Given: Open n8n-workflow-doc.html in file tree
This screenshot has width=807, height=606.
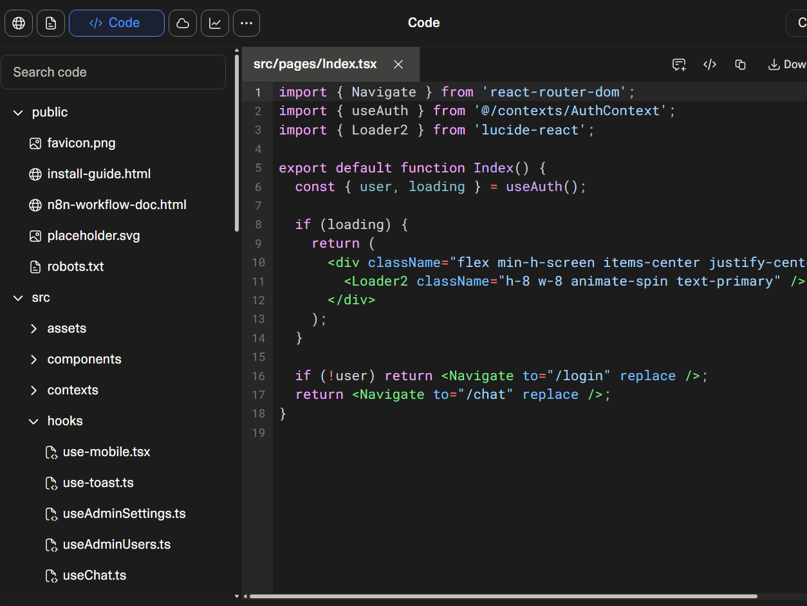Looking at the screenshot, I should click(116, 205).
